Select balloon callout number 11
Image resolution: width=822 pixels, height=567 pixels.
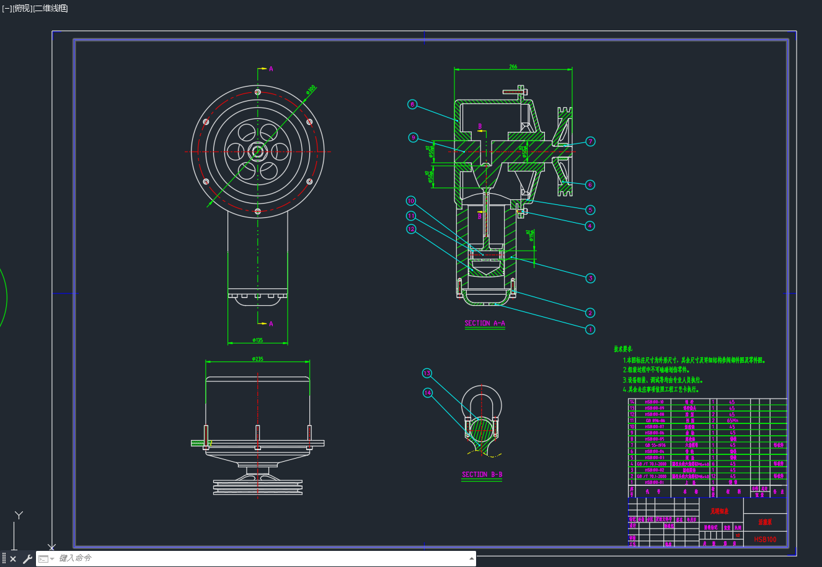(x=411, y=215)
